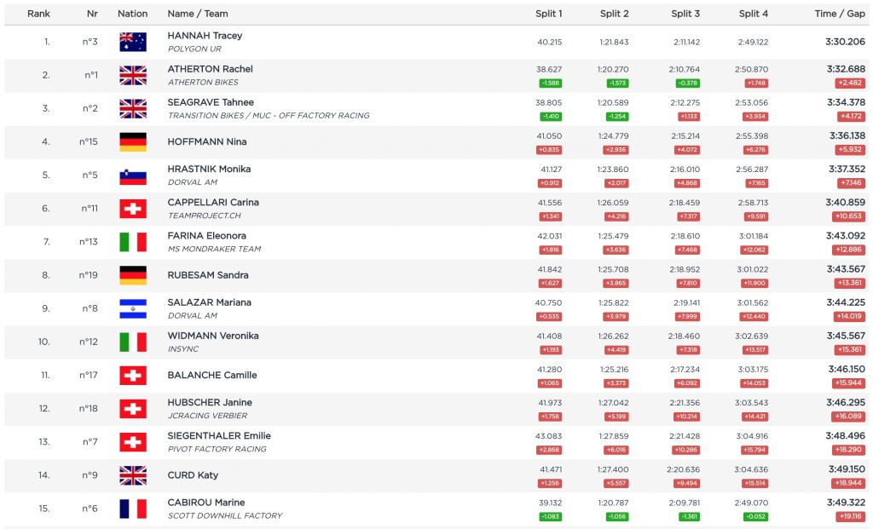
Task: Click the Slovenian flag beside HRASTNIK Monika
Action: (x=132, y=175)
